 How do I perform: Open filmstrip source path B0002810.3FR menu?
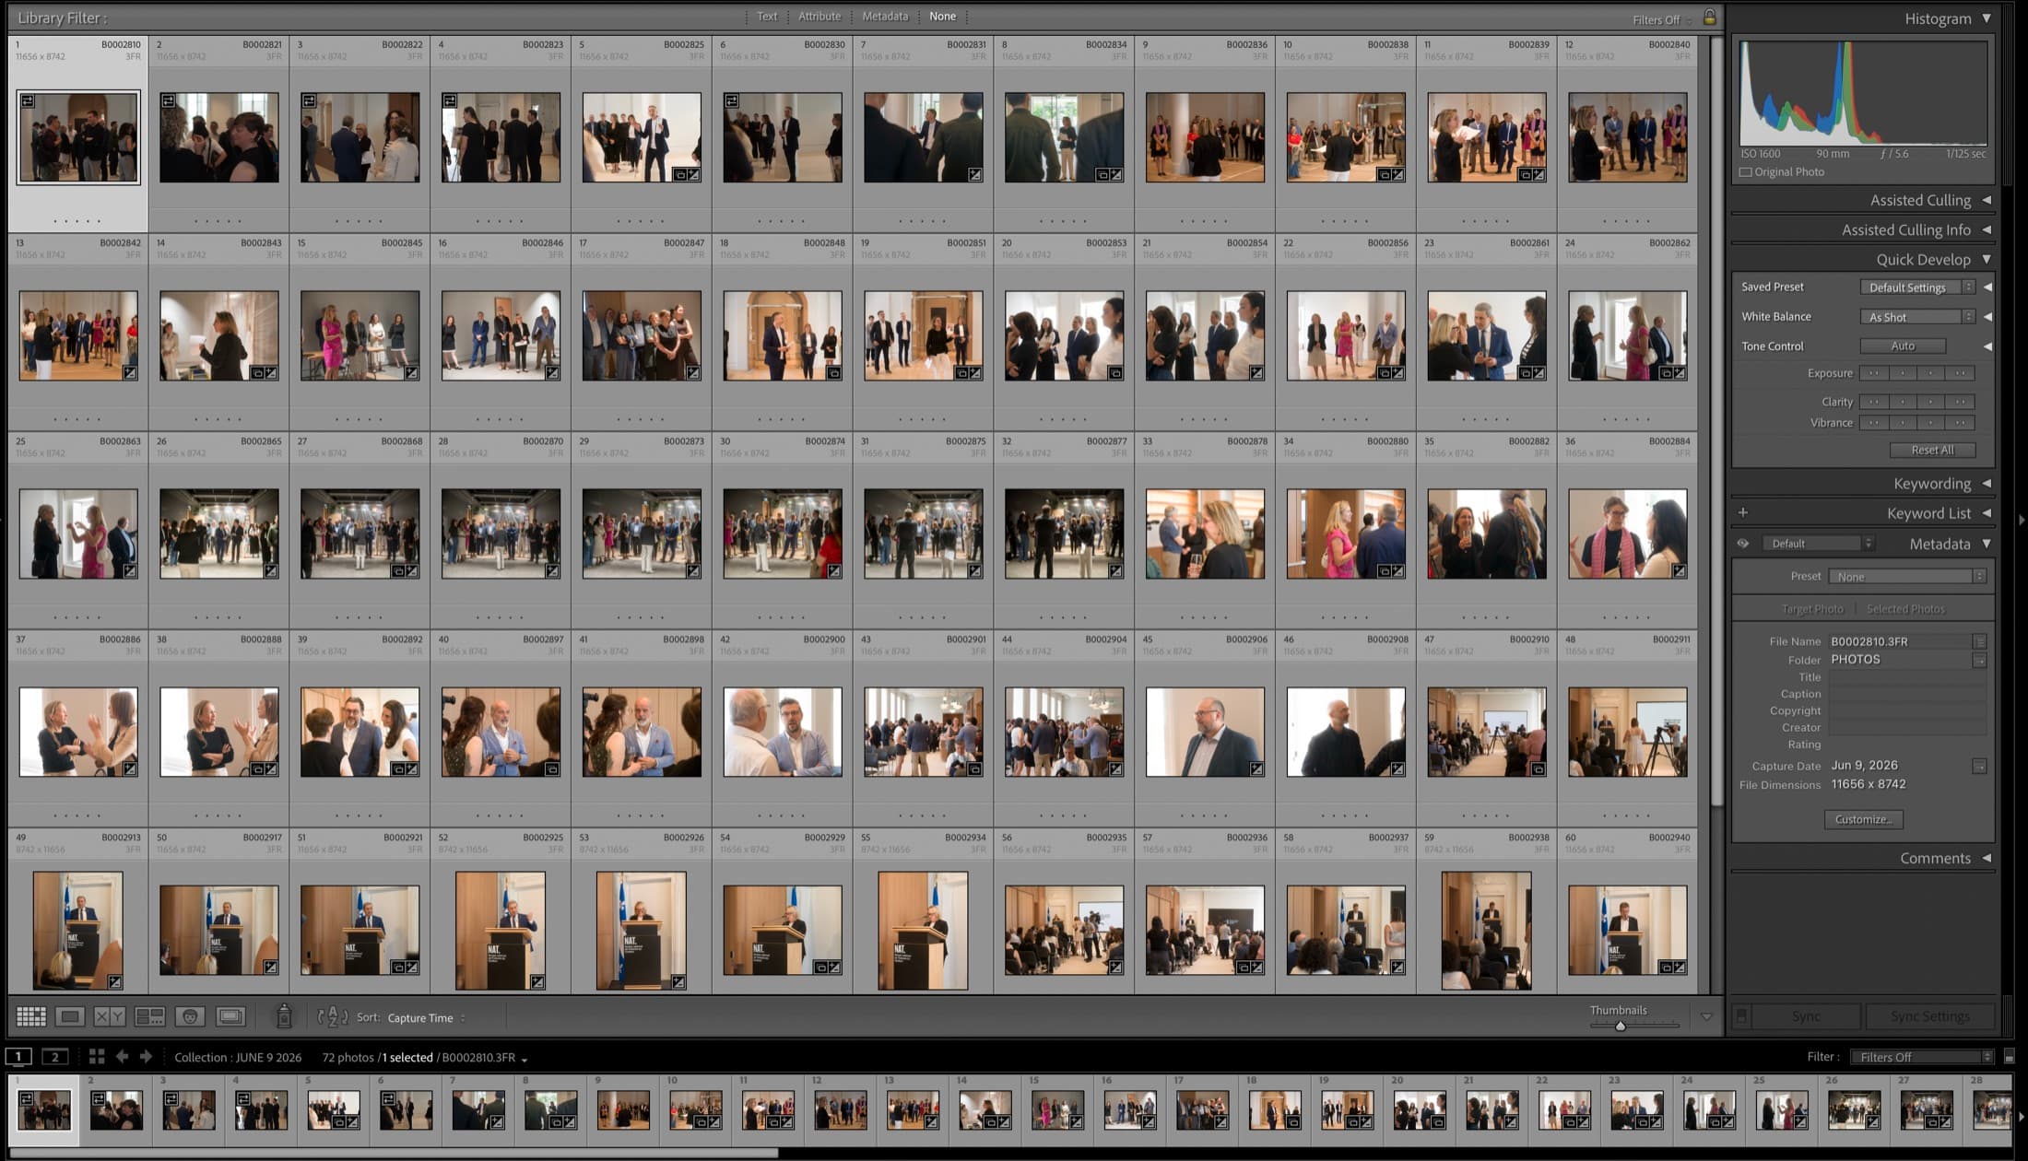pos(484,1058)
